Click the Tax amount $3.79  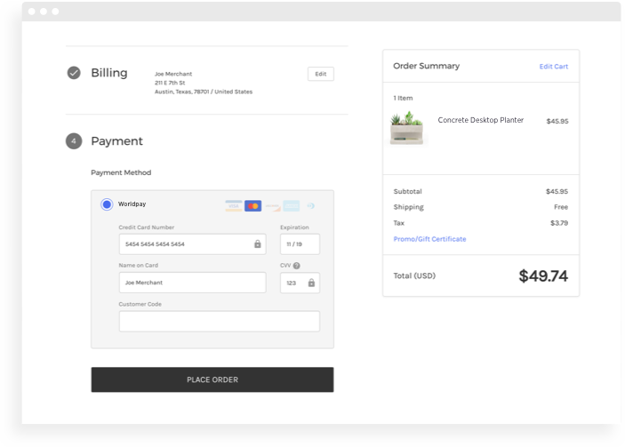[559, 223]
